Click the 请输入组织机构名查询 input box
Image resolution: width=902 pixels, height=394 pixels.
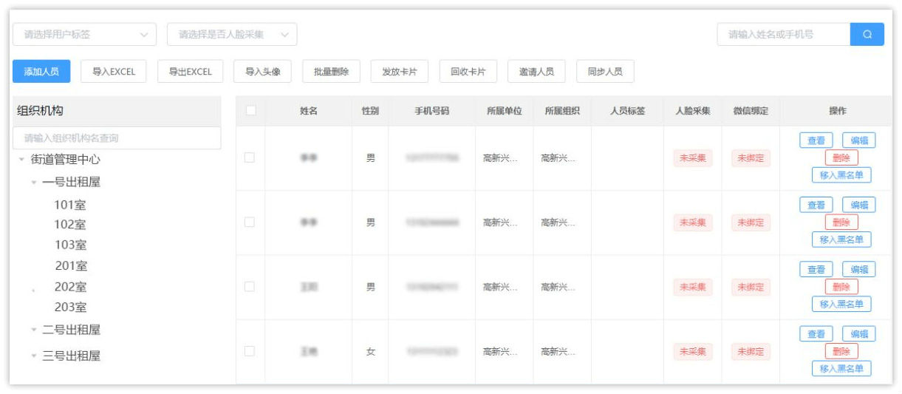point(117,138)
